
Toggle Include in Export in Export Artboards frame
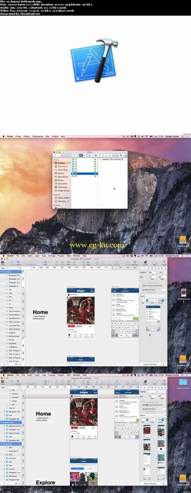point(143,412)
